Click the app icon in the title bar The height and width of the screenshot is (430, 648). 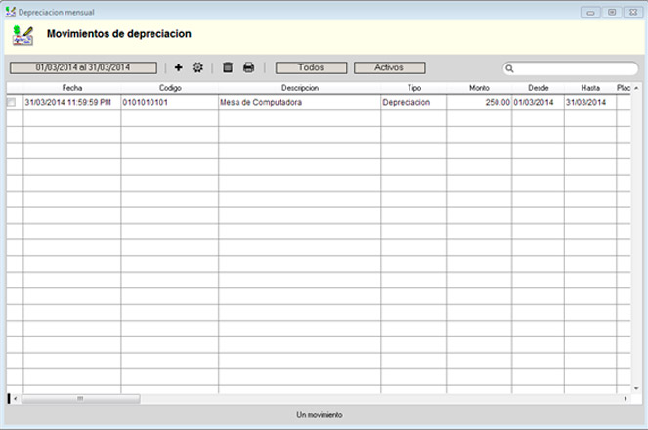10,12
